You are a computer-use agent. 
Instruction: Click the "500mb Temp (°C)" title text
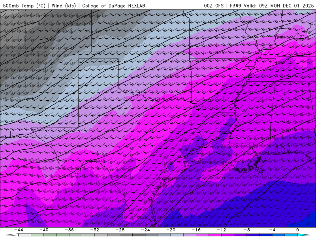point(24,6)
